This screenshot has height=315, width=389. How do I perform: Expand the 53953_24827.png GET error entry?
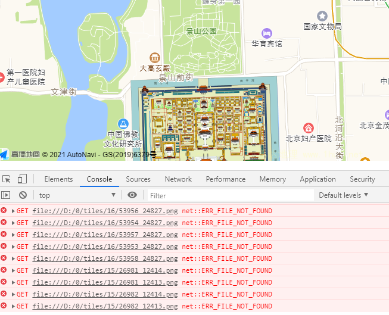(x=13, y=247)
